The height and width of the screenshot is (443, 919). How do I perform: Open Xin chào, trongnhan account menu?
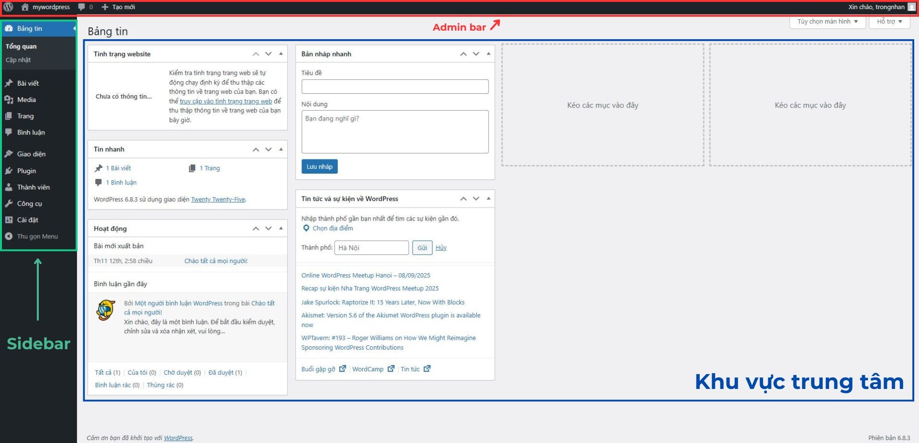(x=876, y=7)
